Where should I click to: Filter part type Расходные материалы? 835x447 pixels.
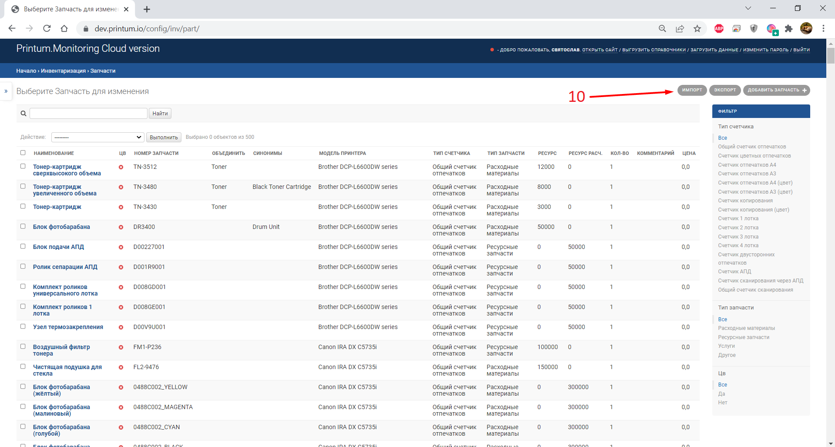(x=746, y=328)
